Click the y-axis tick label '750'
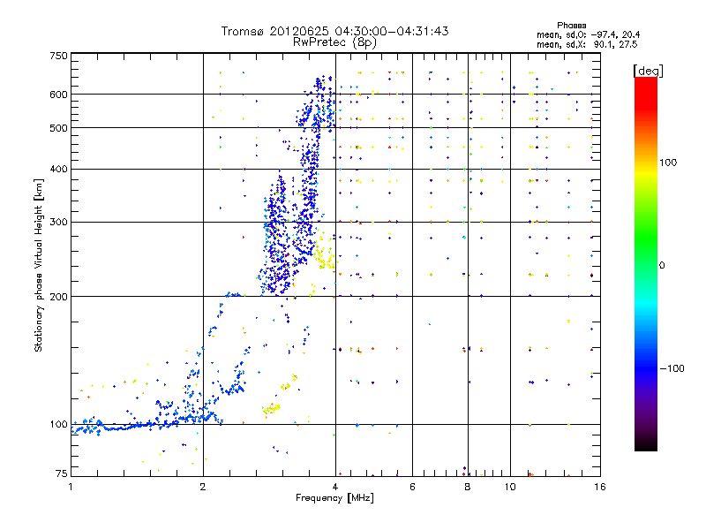 pos(58,56)
